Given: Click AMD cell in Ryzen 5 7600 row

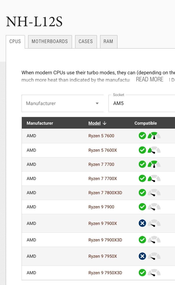Looking at the screenshot, I should pyautogui.click(x=31, y=136).
